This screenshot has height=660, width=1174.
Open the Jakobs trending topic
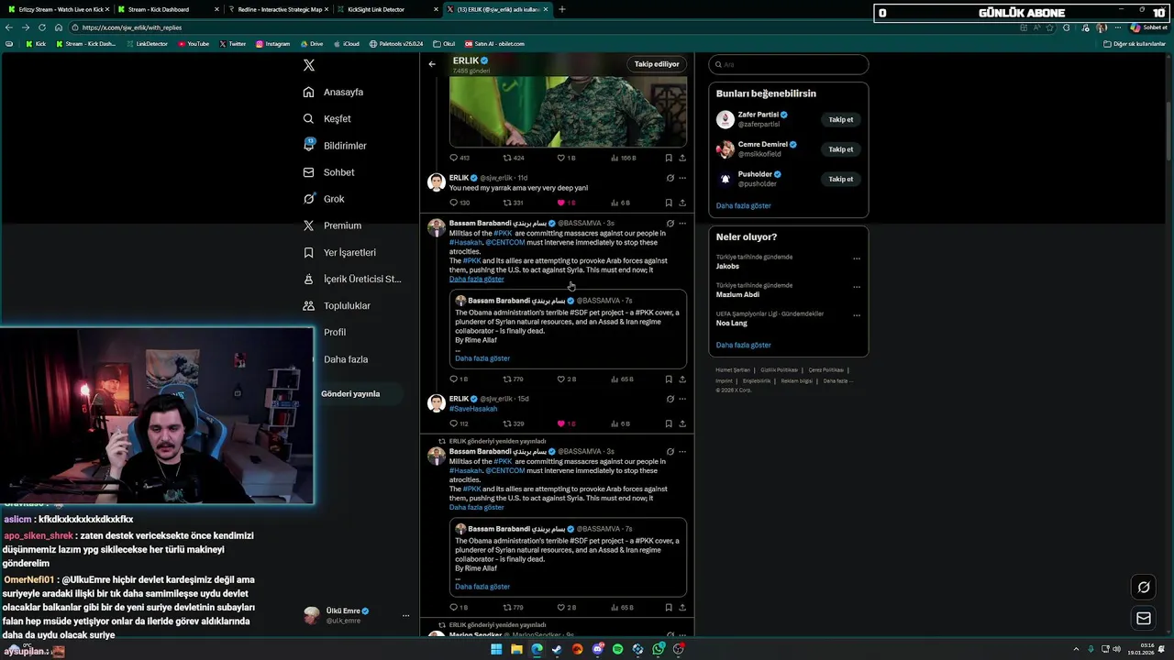coord(727,267)
